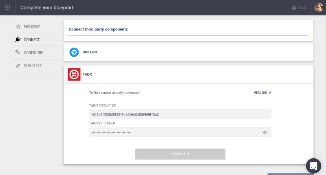This screenshot has width=326, height=175.
Task: Open the CONFIGURE step
Action: [35, 53]
